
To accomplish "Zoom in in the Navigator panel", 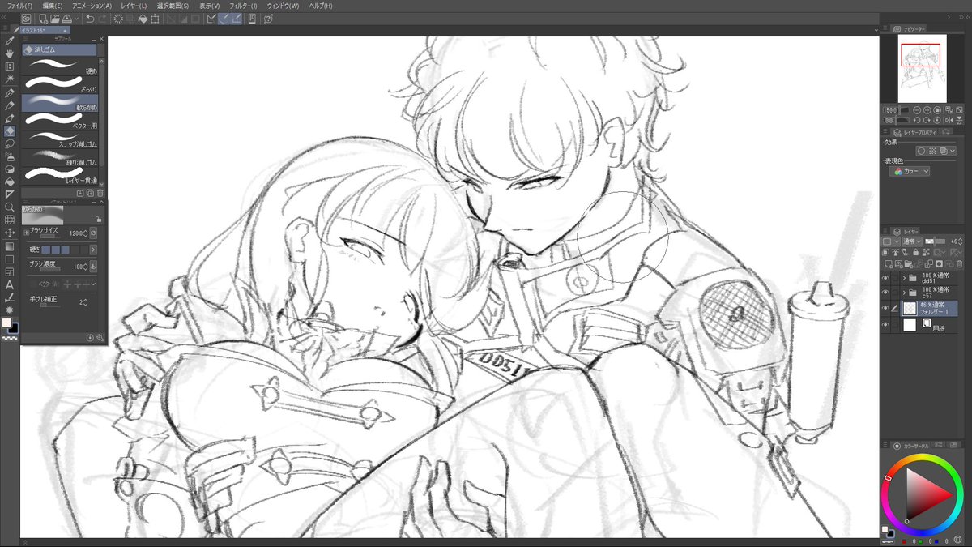I will (927, 110).
